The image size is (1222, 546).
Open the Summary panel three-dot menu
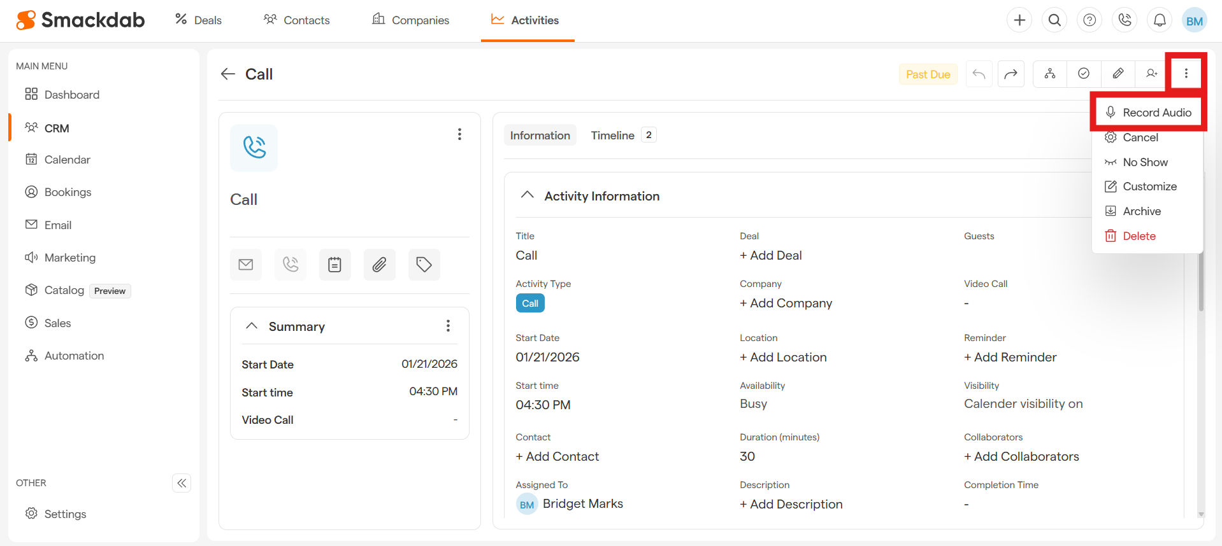448,326
